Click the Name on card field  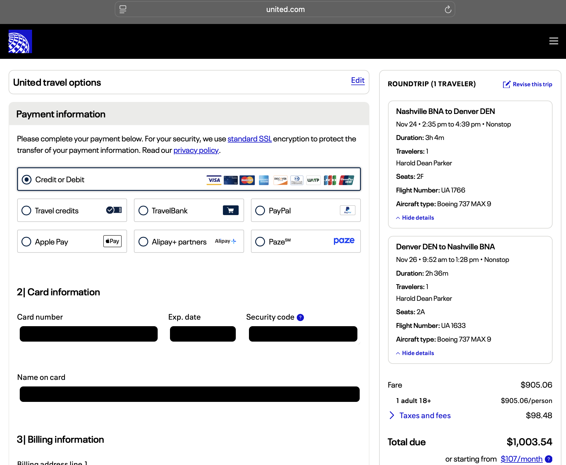coord(189,394)
